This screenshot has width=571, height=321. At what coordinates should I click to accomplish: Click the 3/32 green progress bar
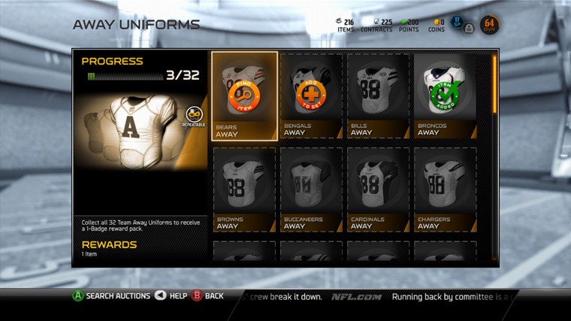click(x=125, y=76)
